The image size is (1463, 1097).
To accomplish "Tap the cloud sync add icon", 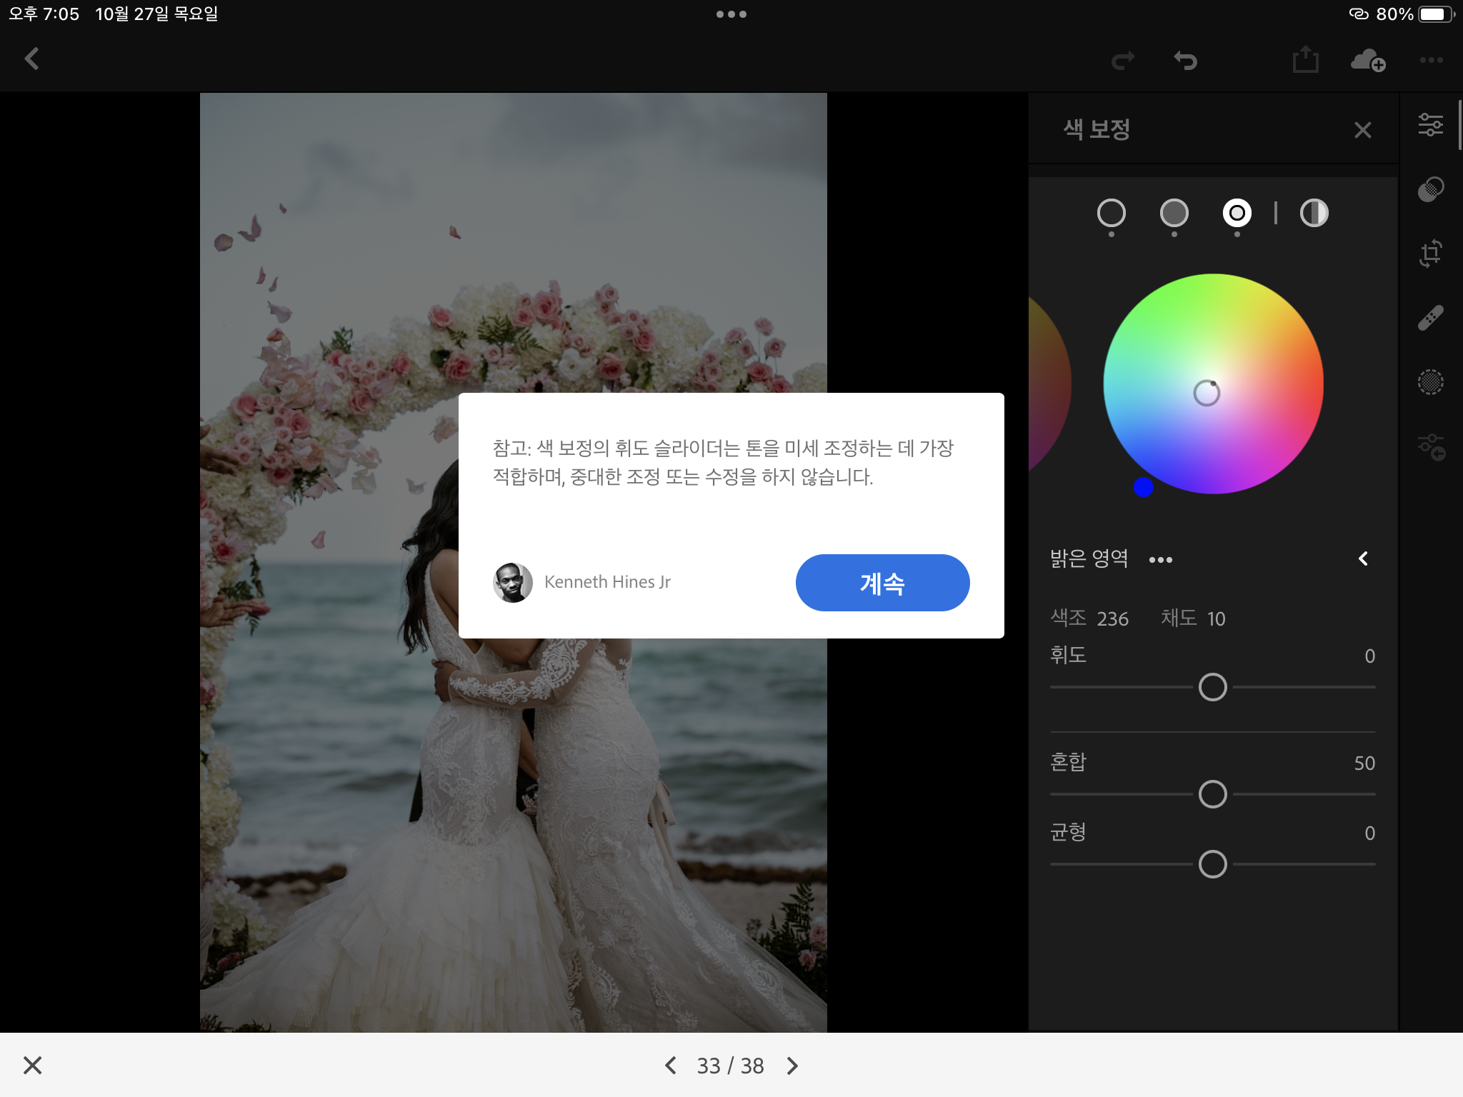I will click(x=1367, y=61).
